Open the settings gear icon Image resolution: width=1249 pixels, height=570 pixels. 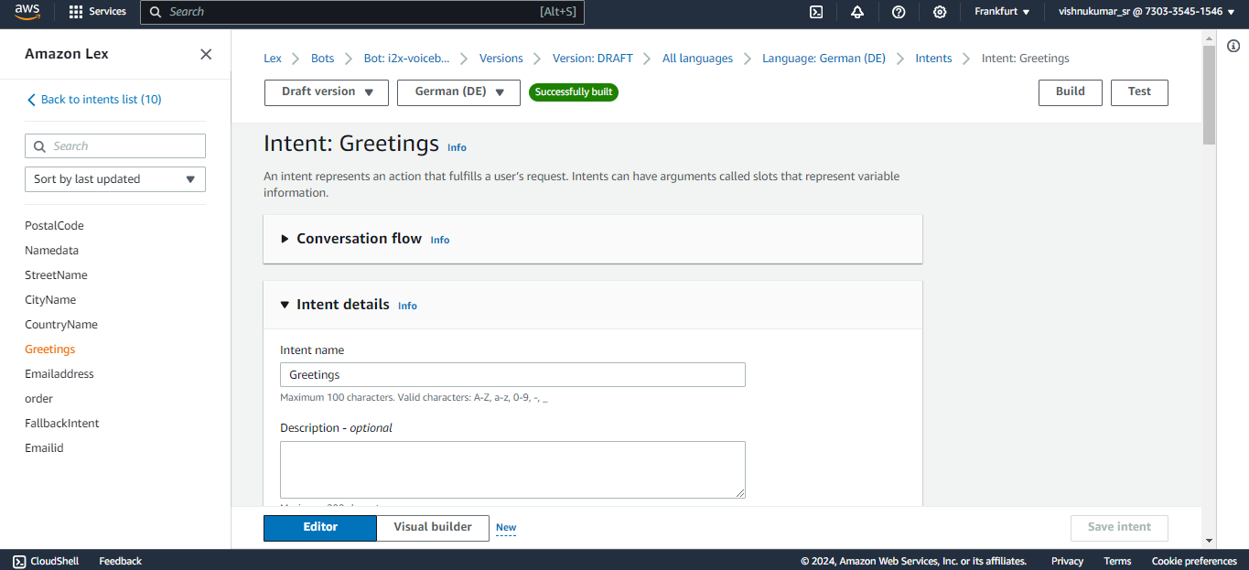940,12
